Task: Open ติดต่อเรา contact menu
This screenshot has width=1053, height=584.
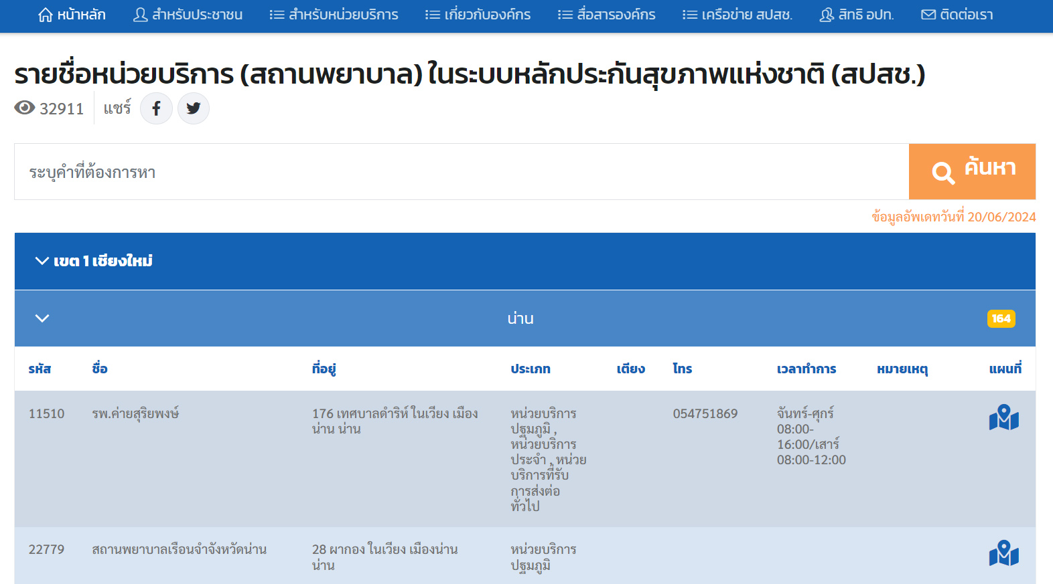Action: tap(957, 15)
